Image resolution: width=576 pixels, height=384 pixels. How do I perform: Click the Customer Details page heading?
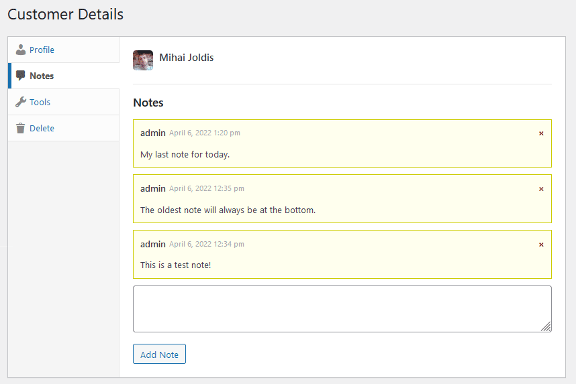(x=66, y=13)
